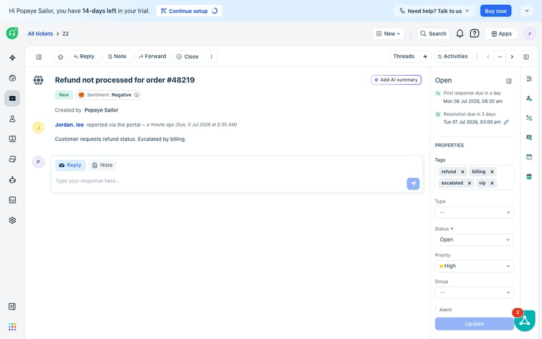
Task: Add a new thread with plus icon
Action: 425,57
